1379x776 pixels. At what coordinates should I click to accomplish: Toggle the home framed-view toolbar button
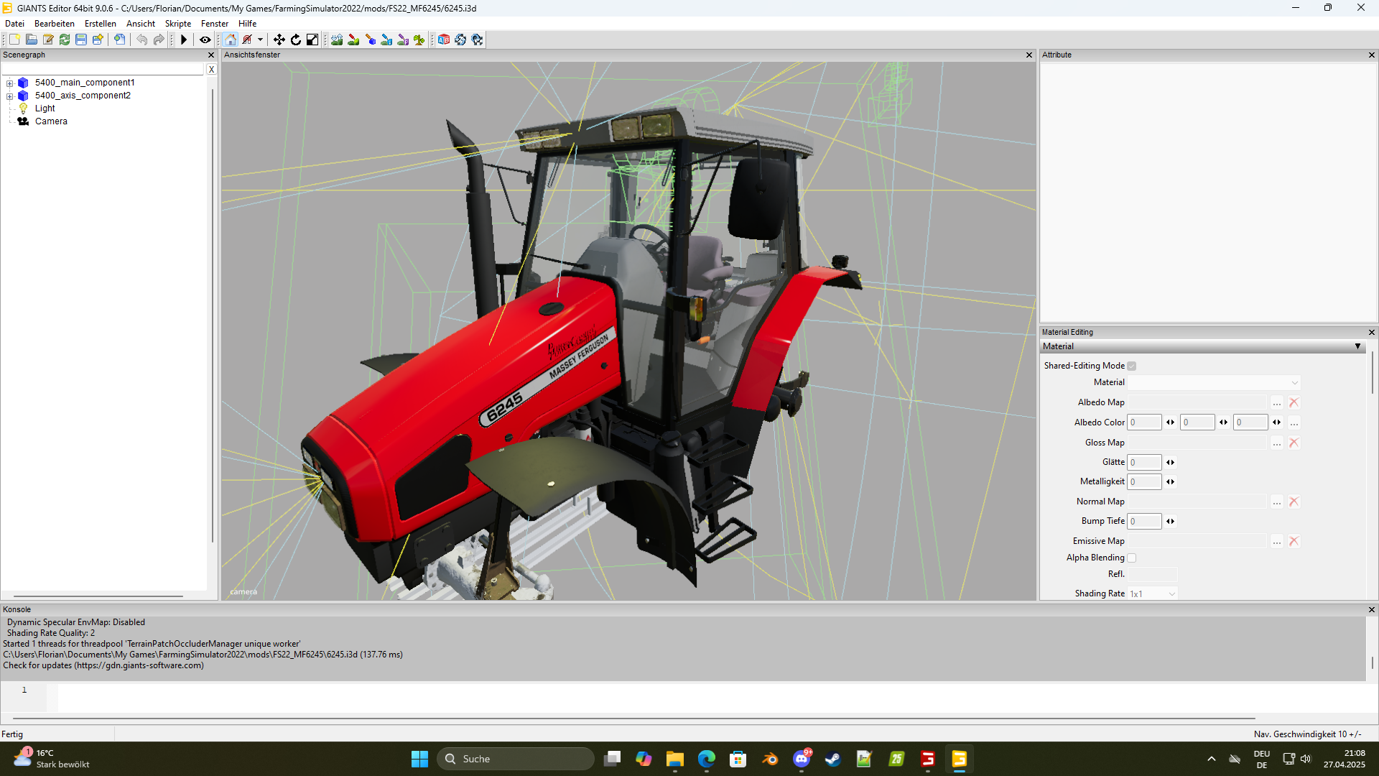point(231,40)
